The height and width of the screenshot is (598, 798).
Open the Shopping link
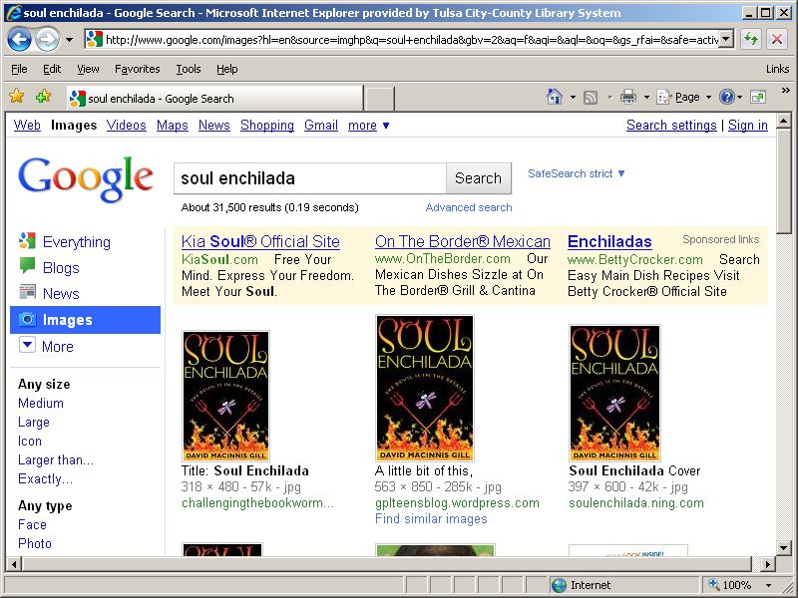(x=267, y=126)
